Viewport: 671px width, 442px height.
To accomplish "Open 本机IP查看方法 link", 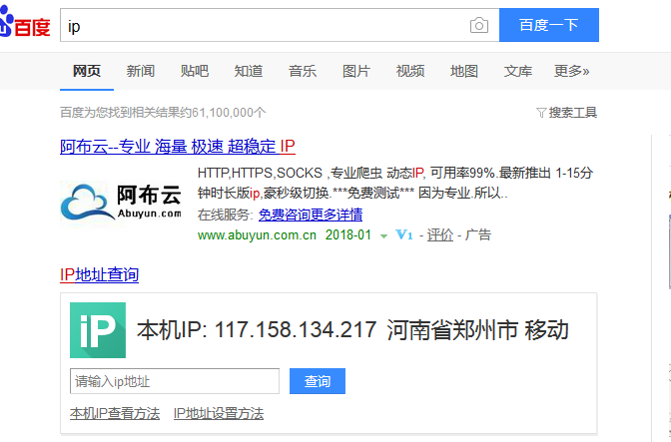I will click(x=115, y=414).
